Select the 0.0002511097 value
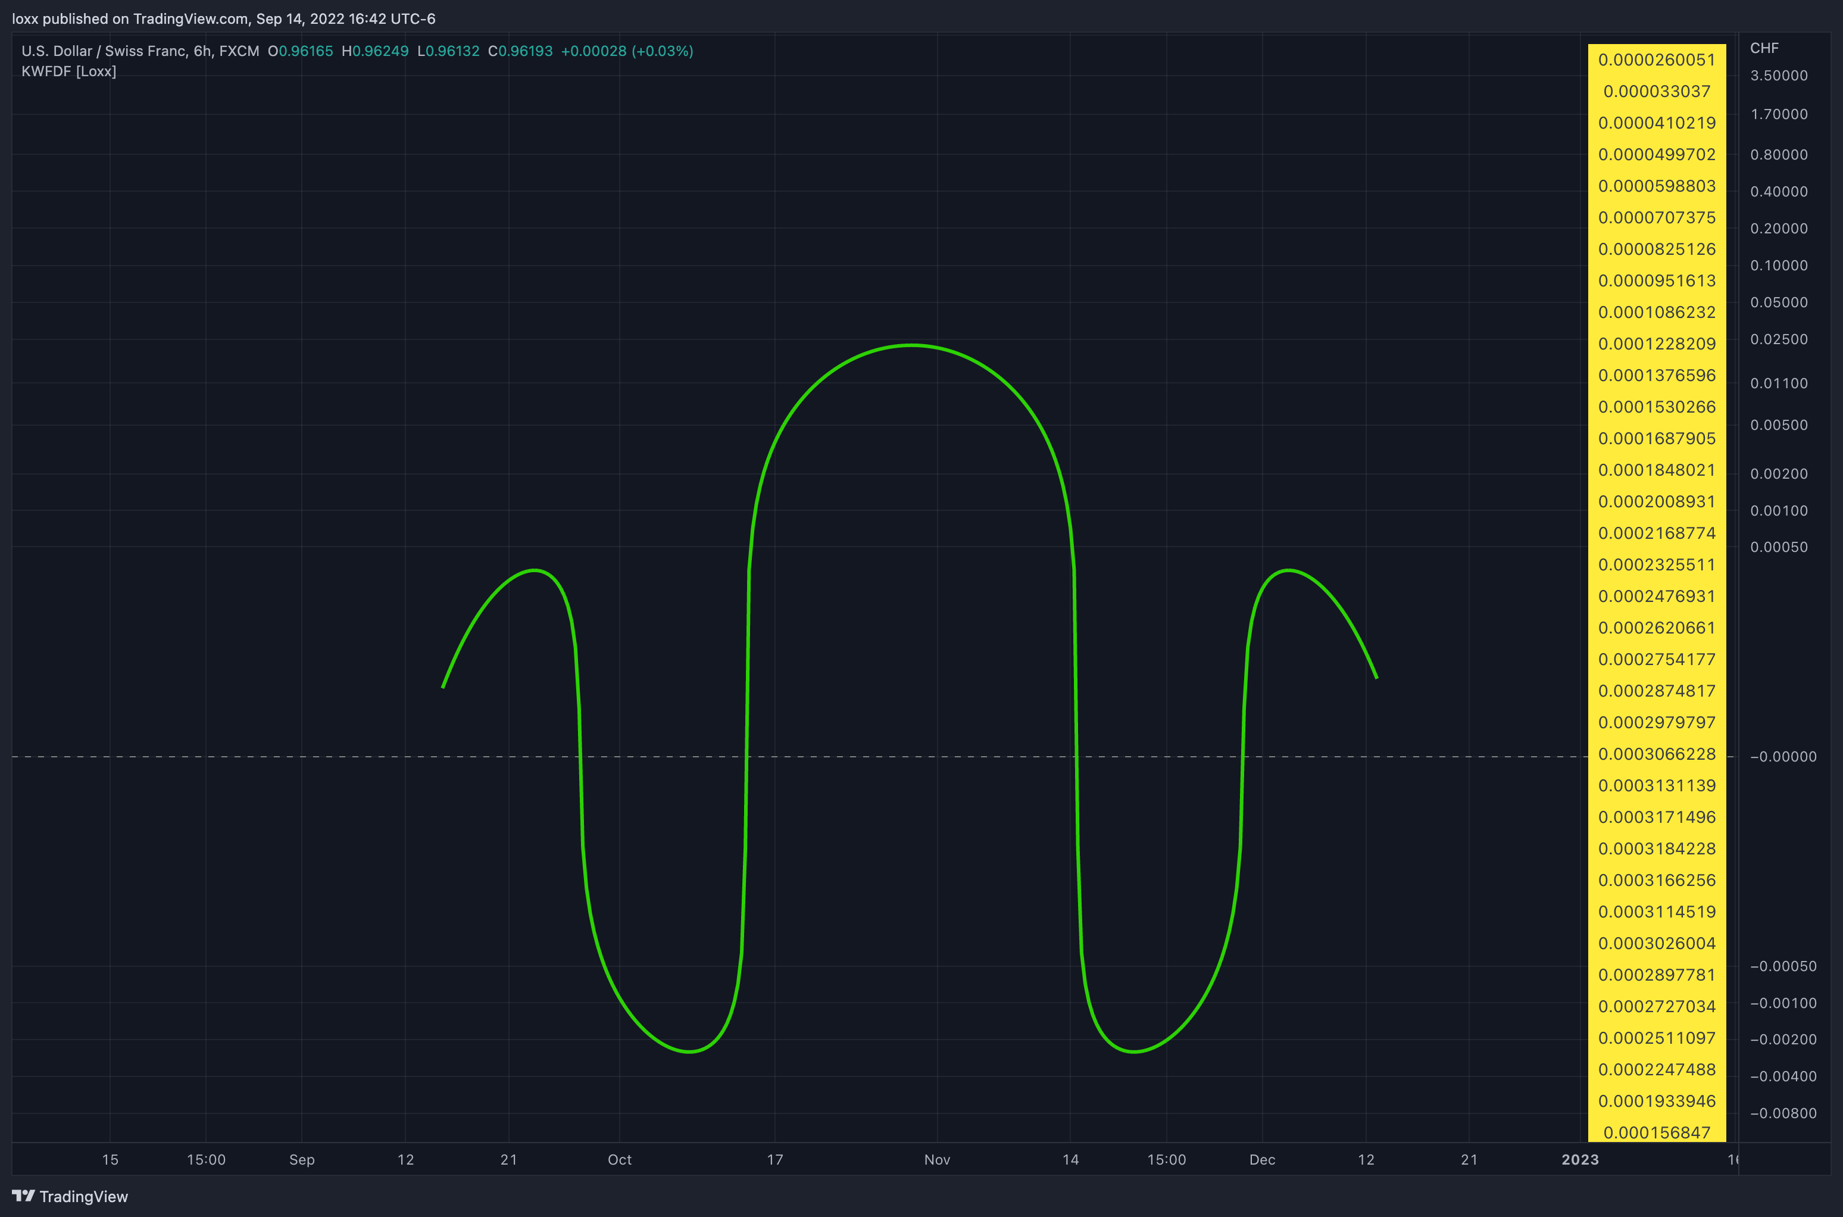The height and width of the screenshot is (1217, 1843). [1657, 1038]
